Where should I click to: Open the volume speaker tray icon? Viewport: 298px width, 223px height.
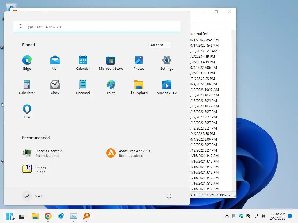coord(263,216)
